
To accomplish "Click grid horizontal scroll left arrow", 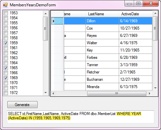I will pos(53,93).
